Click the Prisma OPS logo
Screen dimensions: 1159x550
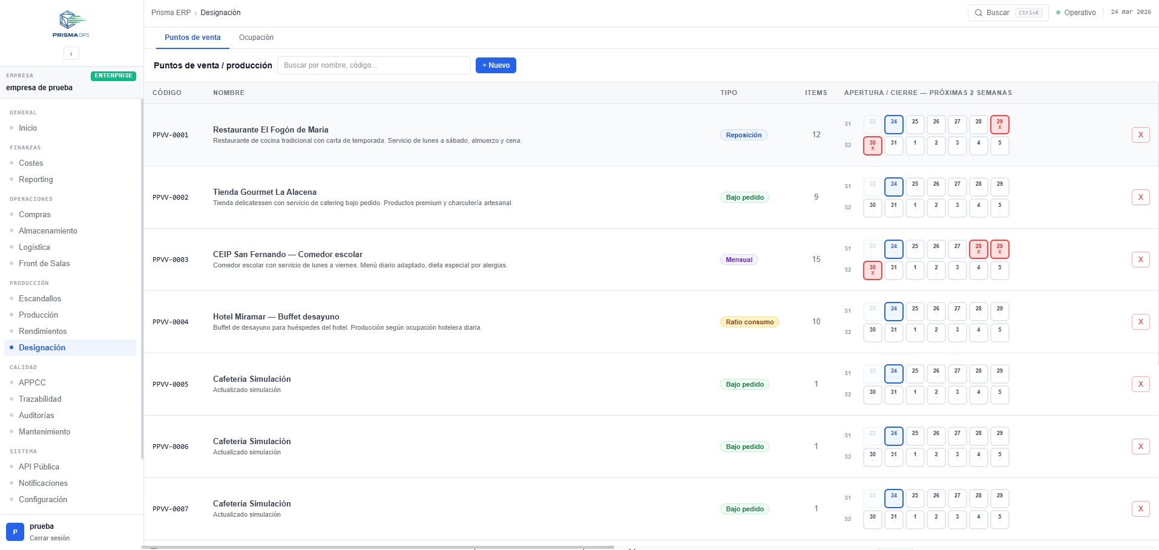click(x=71, y=24)
